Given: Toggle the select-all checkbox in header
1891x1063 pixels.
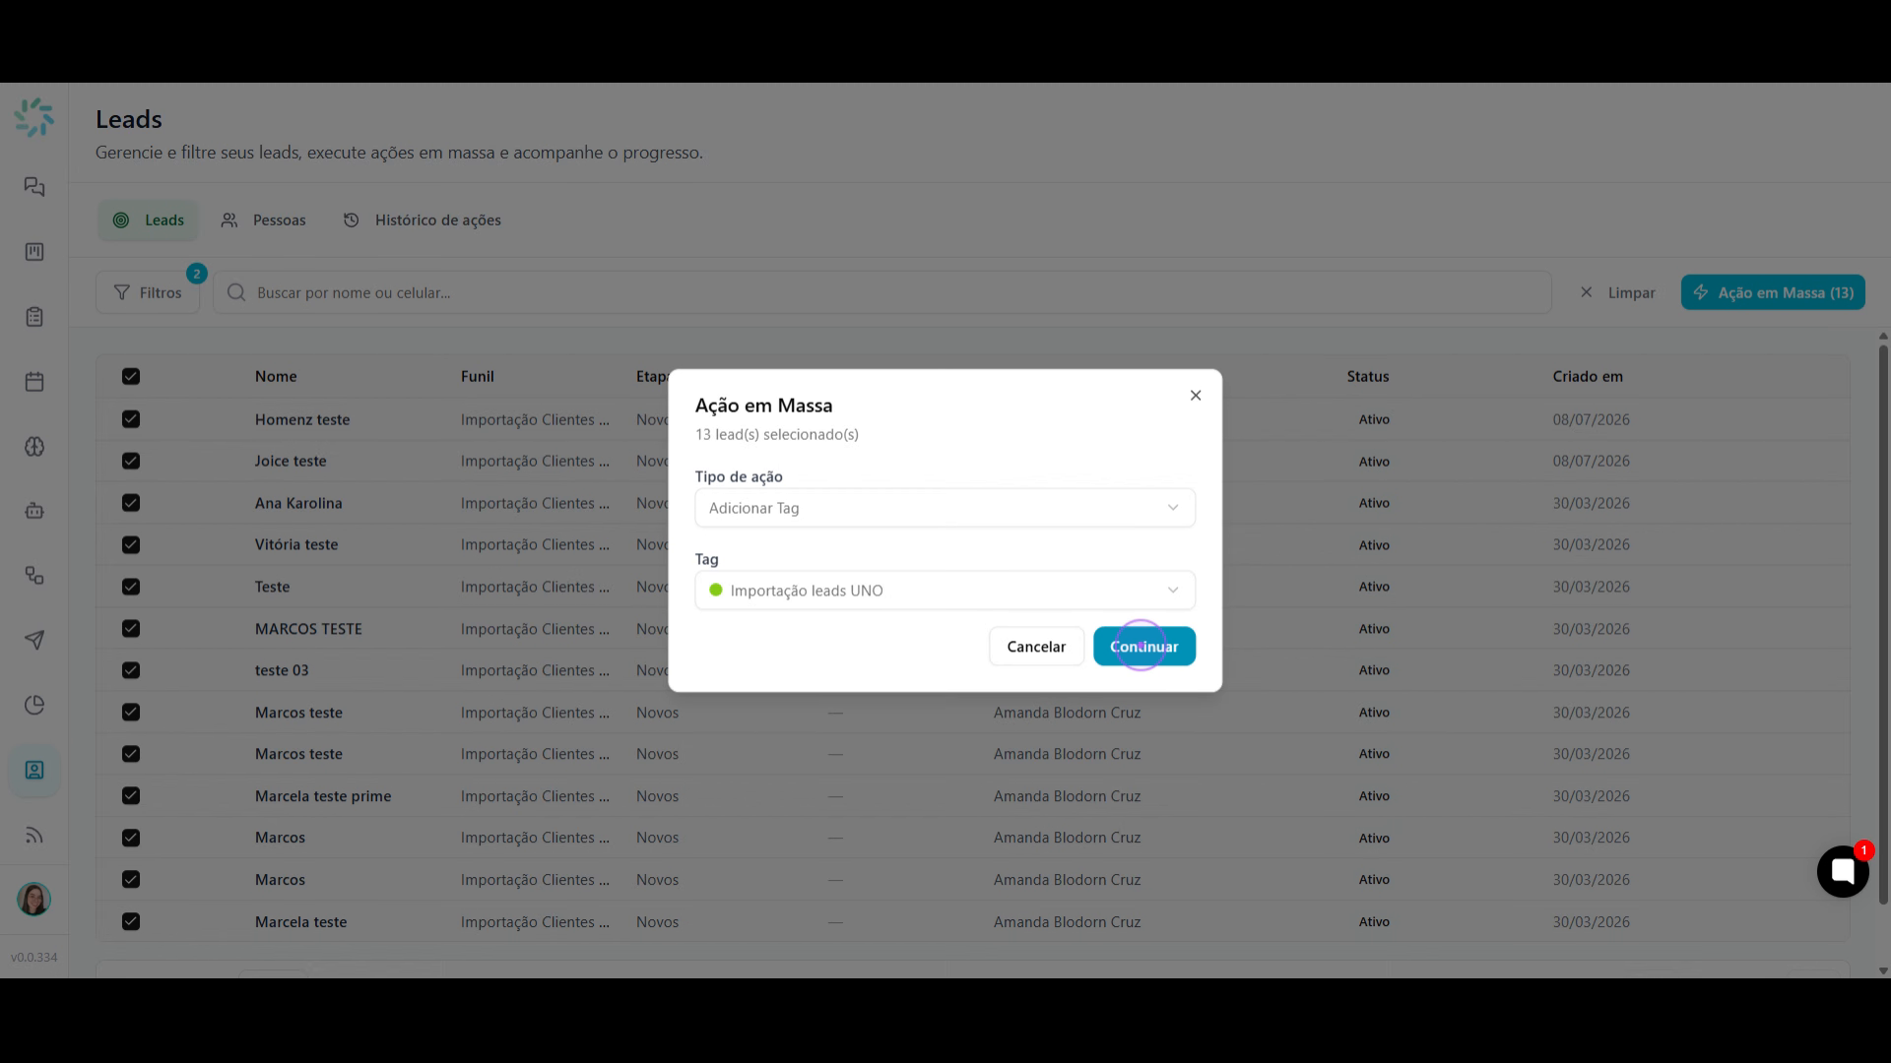Looking at the screenshot, I should coord(131,376).
